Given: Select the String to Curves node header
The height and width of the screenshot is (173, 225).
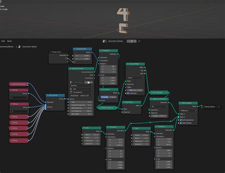Looking at the screenshot, I should [81, 69].
